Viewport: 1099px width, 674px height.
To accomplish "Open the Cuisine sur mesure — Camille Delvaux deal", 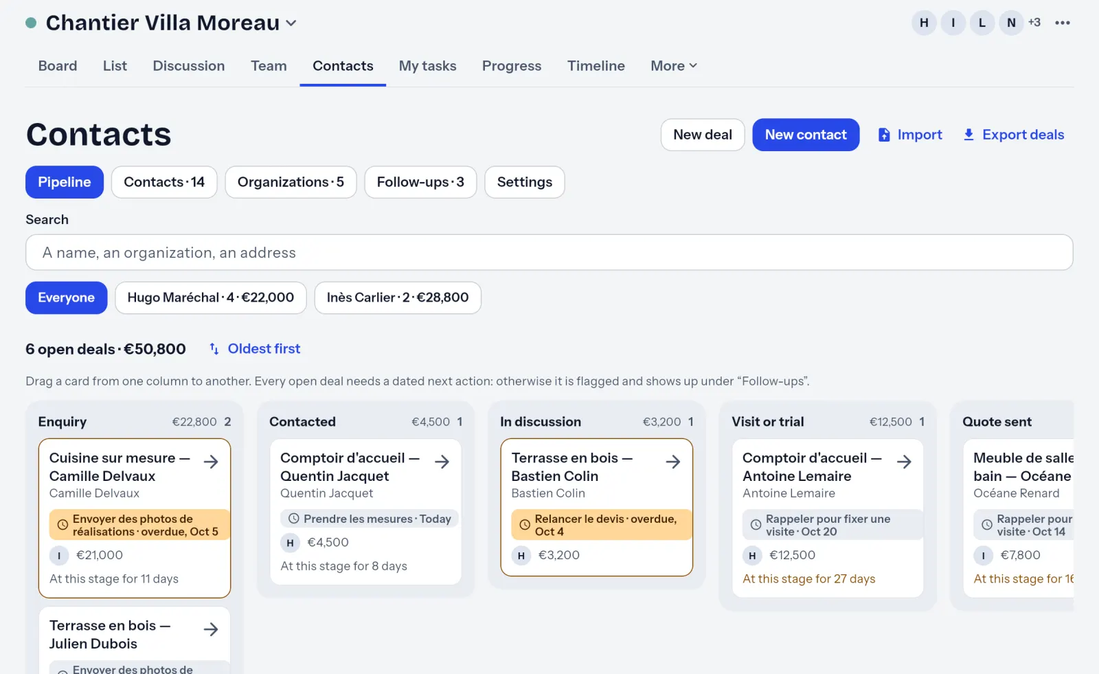I will pos(120,467).
